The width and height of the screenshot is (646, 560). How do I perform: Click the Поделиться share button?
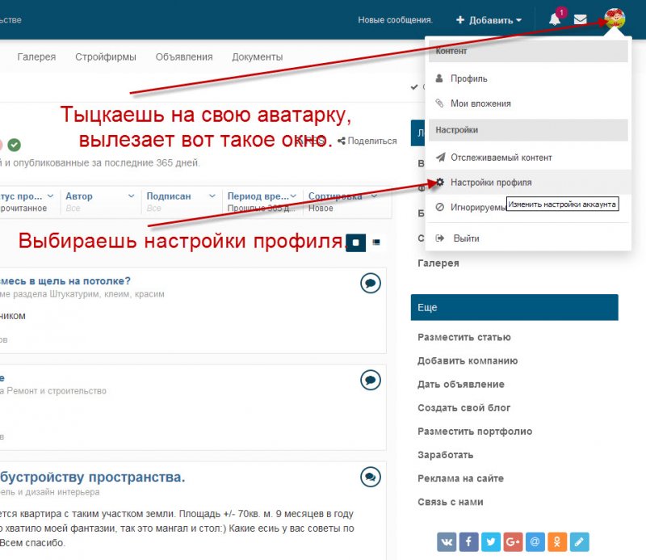pyautogui.click(x=367, y=141)
